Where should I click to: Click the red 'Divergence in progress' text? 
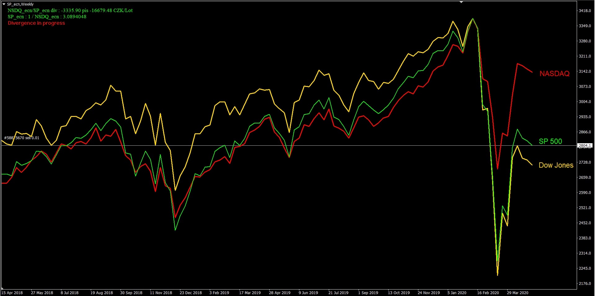(x=36, y=23)
